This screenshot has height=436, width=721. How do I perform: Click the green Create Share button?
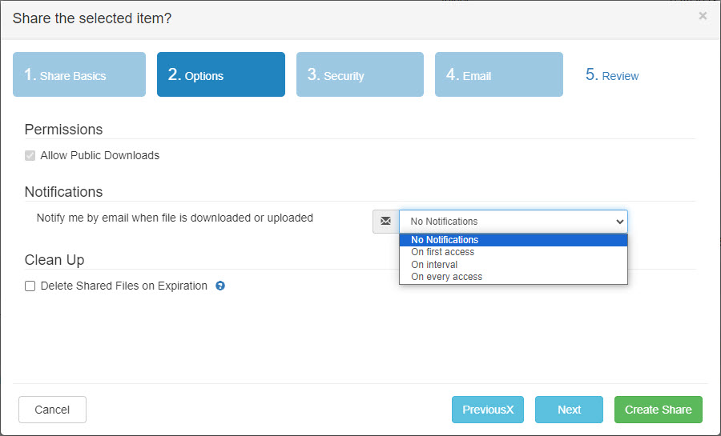[x=658, y=410]
